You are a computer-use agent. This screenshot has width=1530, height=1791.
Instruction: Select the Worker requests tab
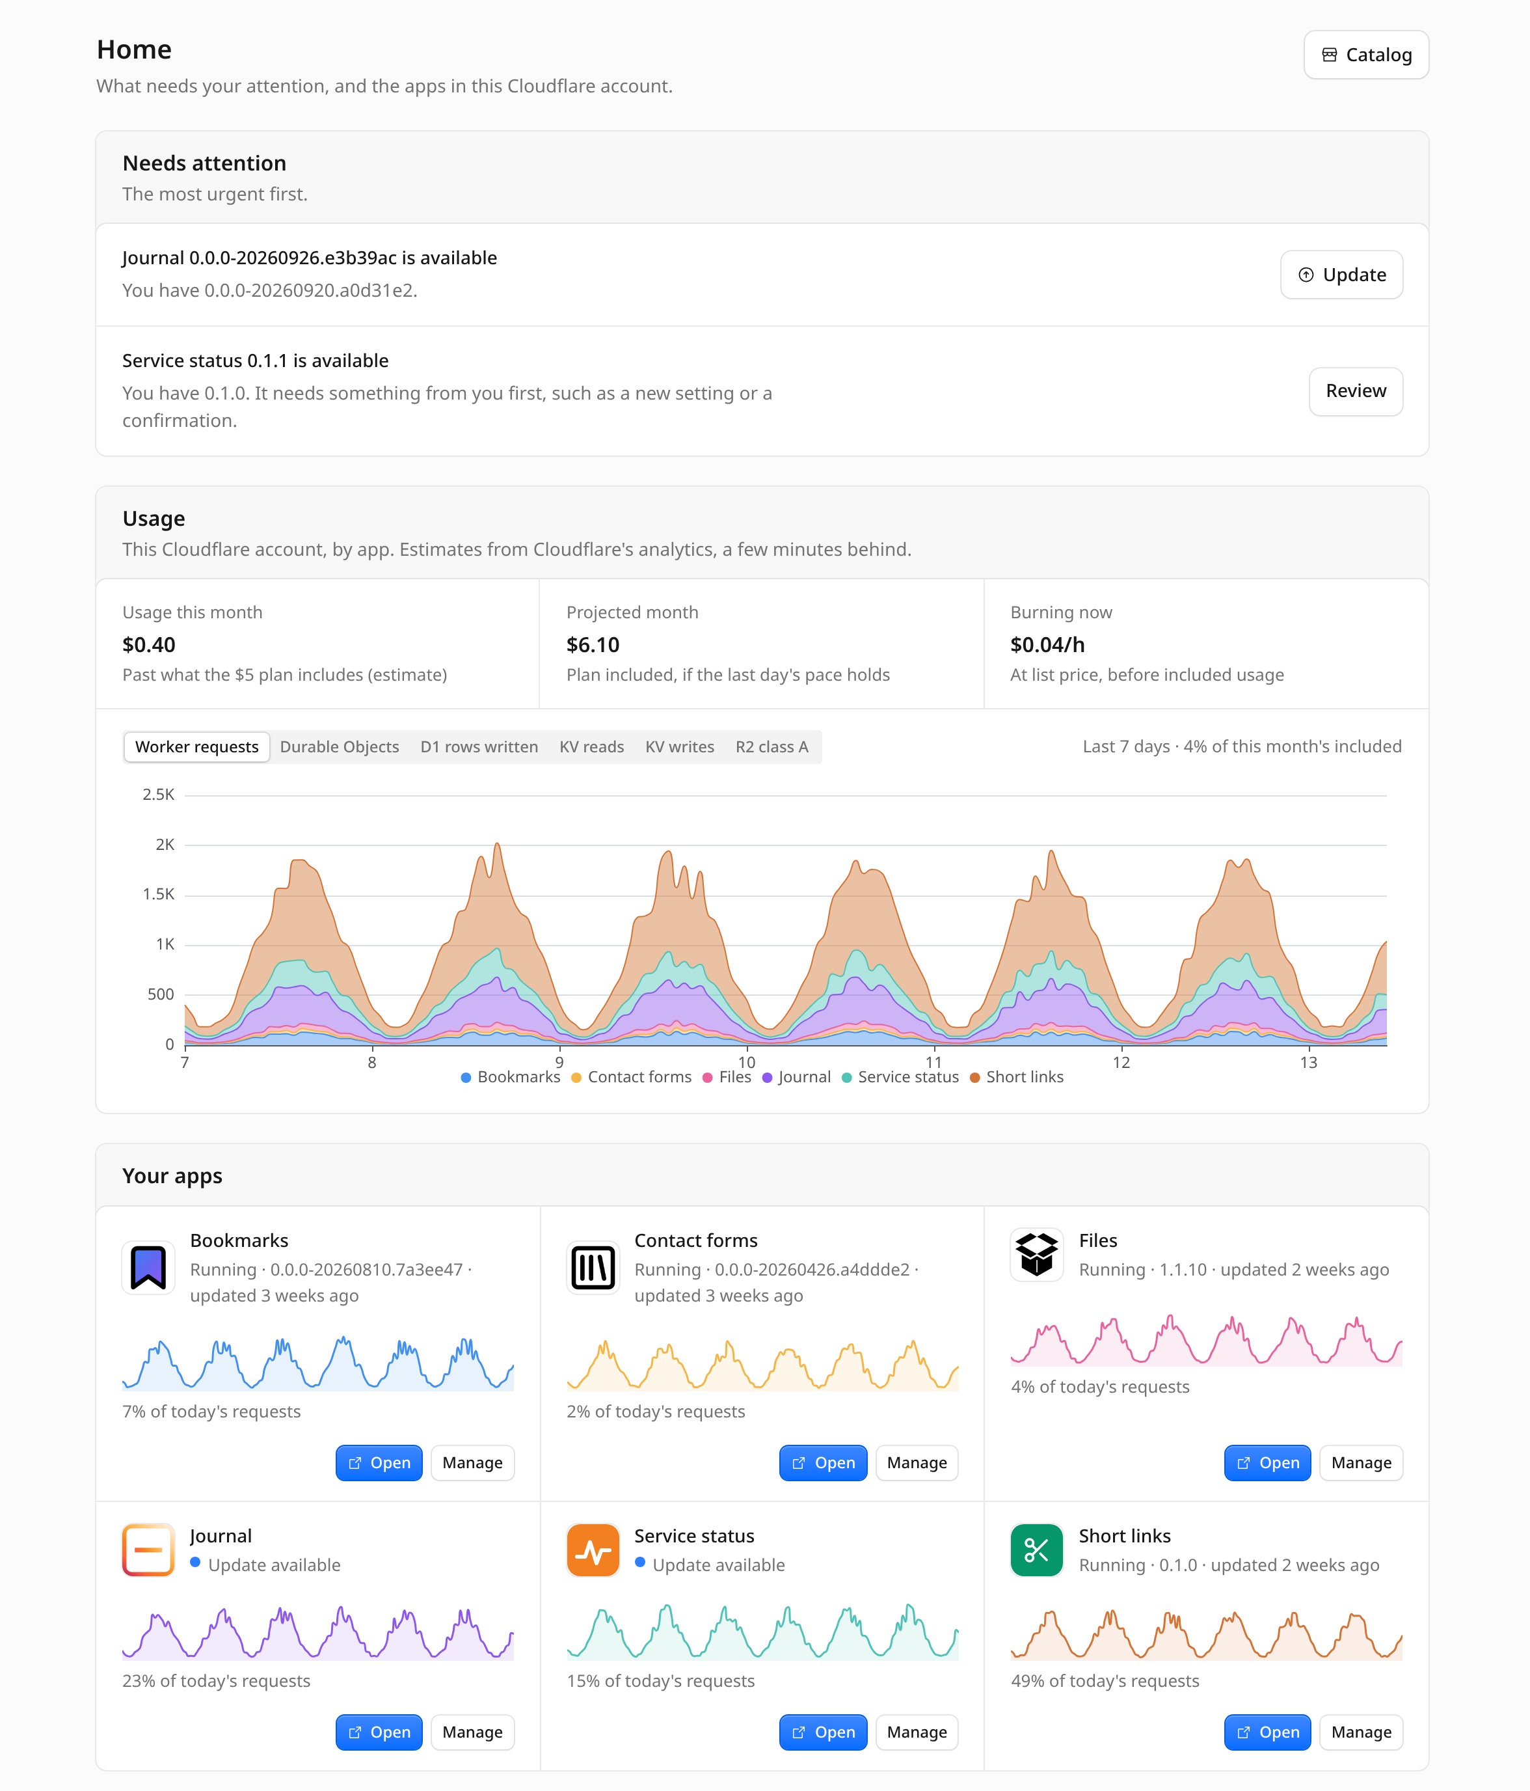tap(197, 747)
